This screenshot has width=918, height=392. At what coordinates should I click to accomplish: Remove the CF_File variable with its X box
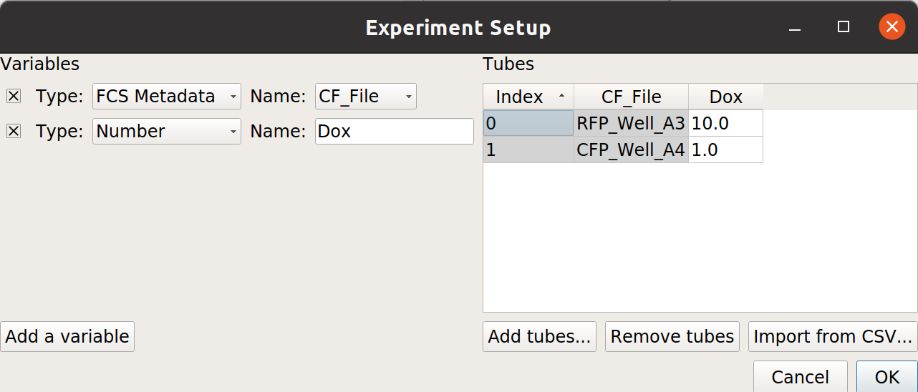(x=14, y=96)
